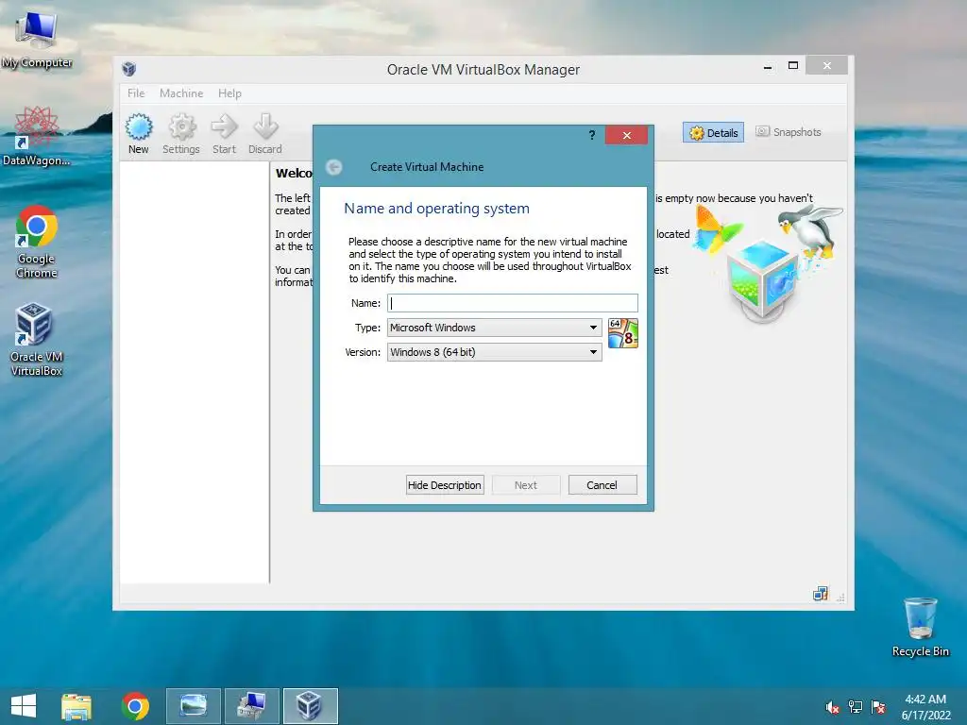967x725 pixels.
Task: Open Chrome from the taskbar
Action: point(135,706)
